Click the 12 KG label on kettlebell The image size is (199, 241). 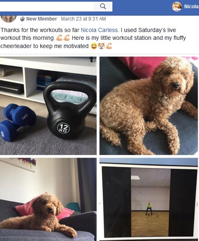pos(64,128)
